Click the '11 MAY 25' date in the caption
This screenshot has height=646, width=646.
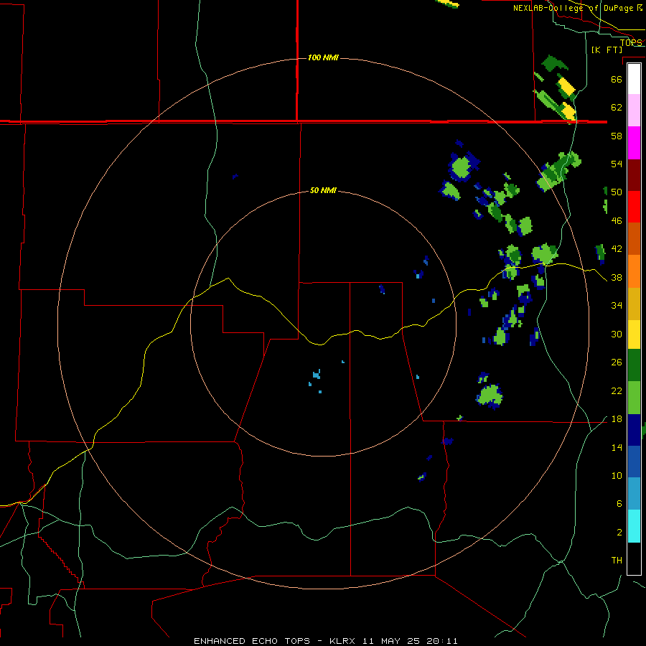391,641
